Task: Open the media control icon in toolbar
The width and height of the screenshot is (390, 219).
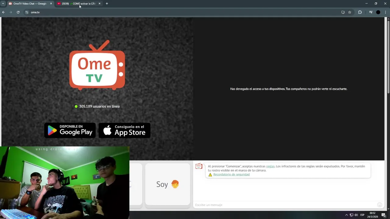Action: pos(371,12)
